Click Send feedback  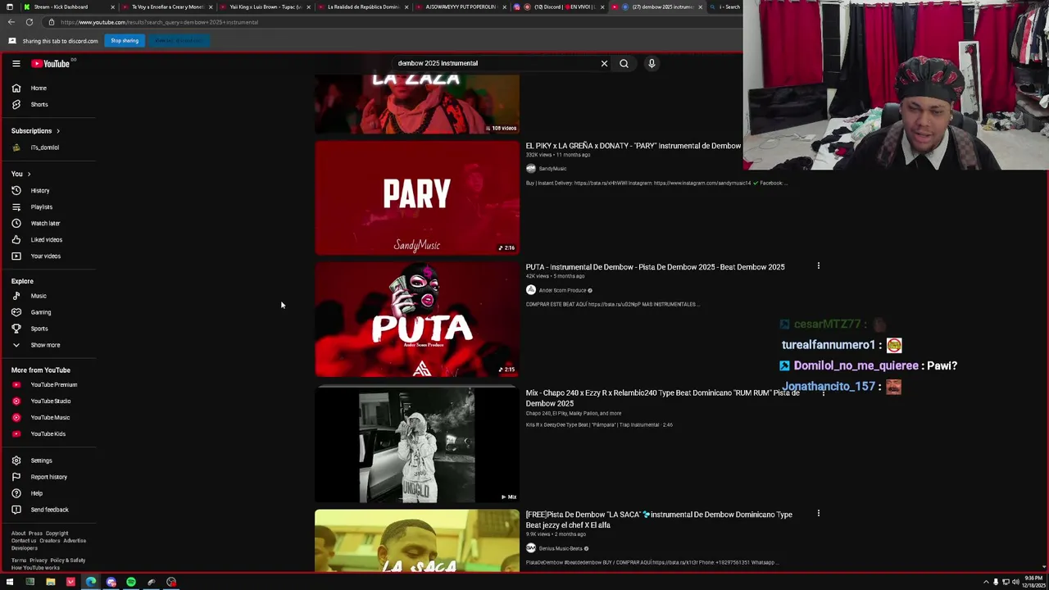[48, 510]
